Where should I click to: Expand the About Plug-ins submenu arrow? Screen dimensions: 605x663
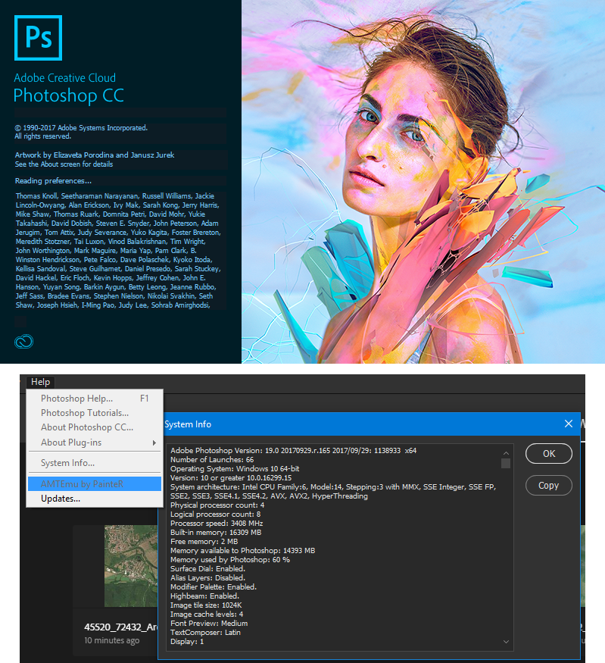coord(154,443)
